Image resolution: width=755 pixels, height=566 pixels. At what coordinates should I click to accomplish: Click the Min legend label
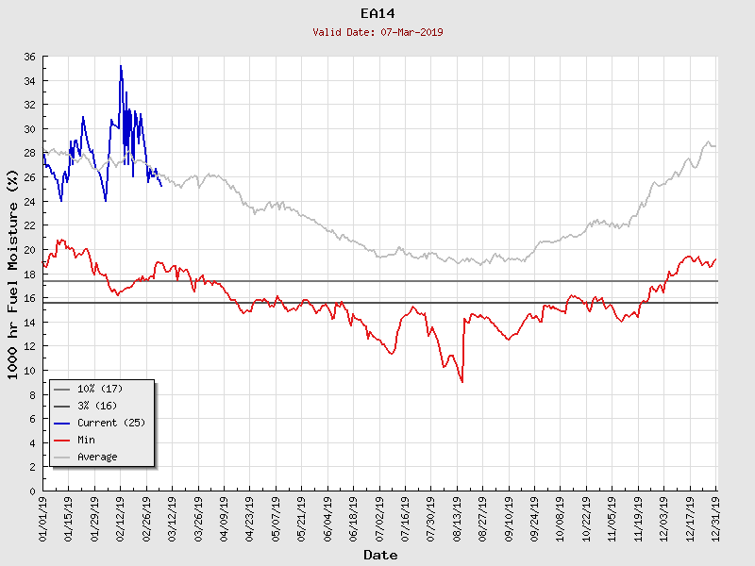(x=86, y=440)
